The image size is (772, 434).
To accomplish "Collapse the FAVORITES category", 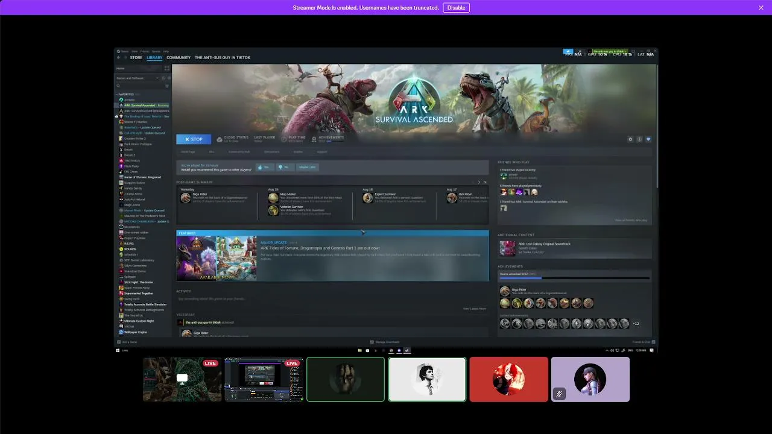I will point(125,94).
